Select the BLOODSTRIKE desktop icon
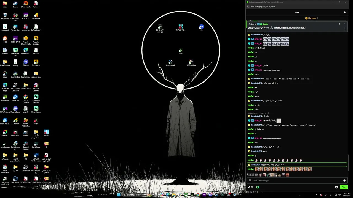The image size is (353, 198). [x=181, y=28]
